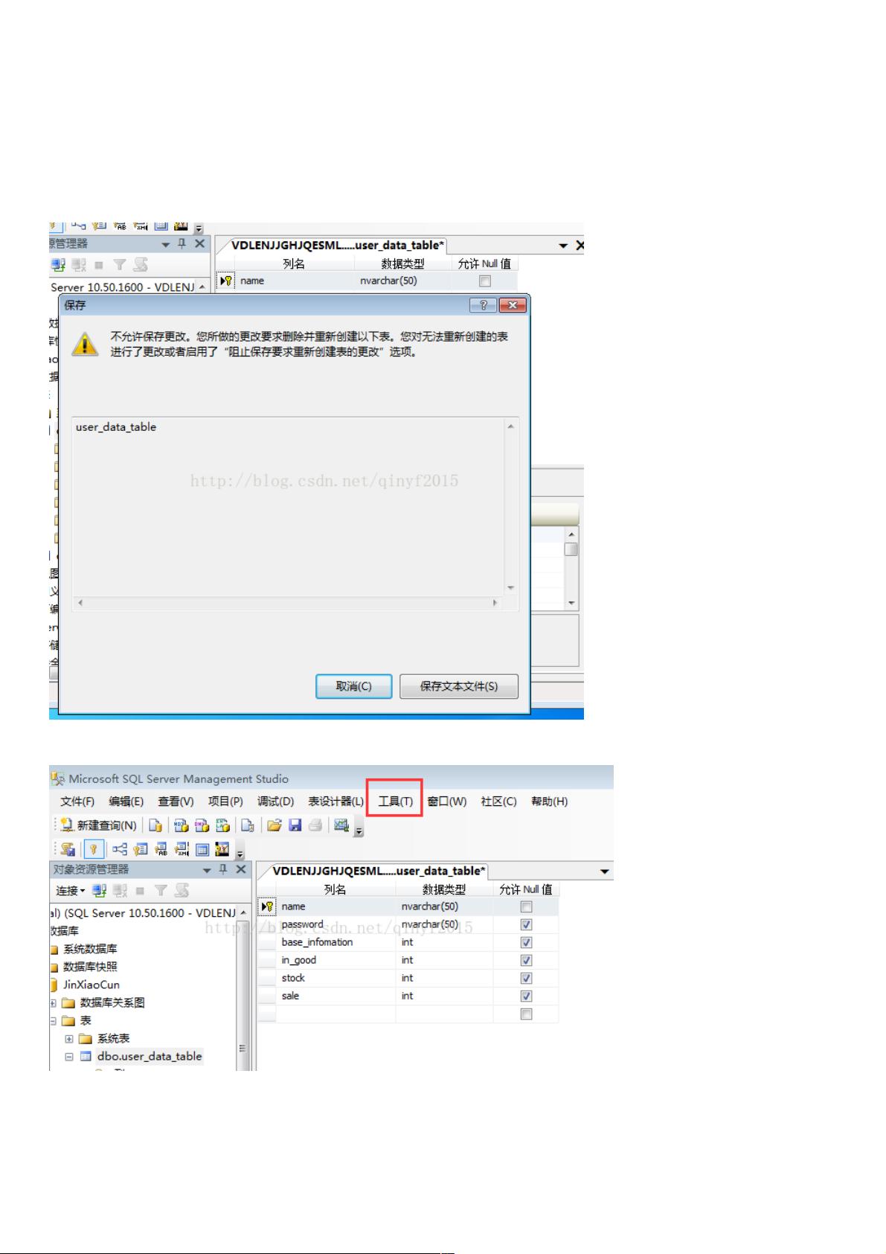Viewport: 886px width, 1254px height.
Task: Open the Manage Spatial Indexes icon
Action: click(222, 849)
